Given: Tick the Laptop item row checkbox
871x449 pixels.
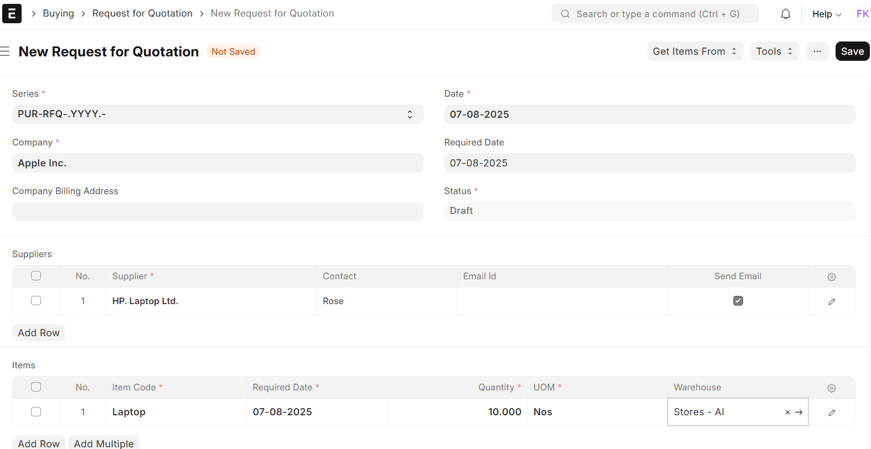Looking at the screenshot, I should click(x=36, y=412).
